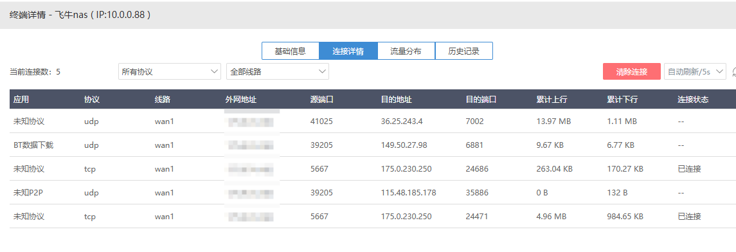Click destination address 115.48.185.178
The width and height of the screenshot is (736, 252).
(x=408, y=192)
